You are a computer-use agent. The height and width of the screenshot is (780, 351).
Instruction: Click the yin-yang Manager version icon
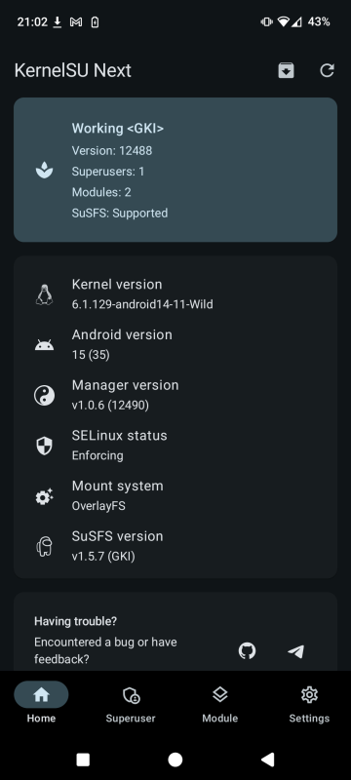point(44,396)
